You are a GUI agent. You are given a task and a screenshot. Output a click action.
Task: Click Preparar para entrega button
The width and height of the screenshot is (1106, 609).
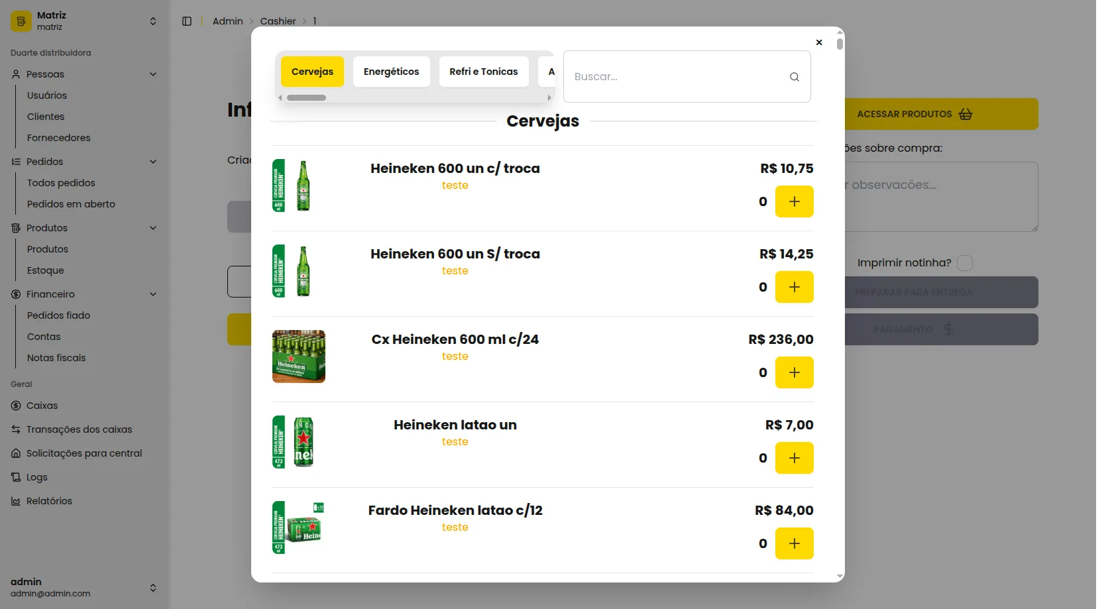[941, 292]
